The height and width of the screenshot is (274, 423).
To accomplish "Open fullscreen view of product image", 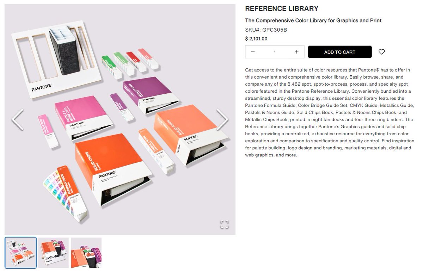I will click(x=225, y=224).
